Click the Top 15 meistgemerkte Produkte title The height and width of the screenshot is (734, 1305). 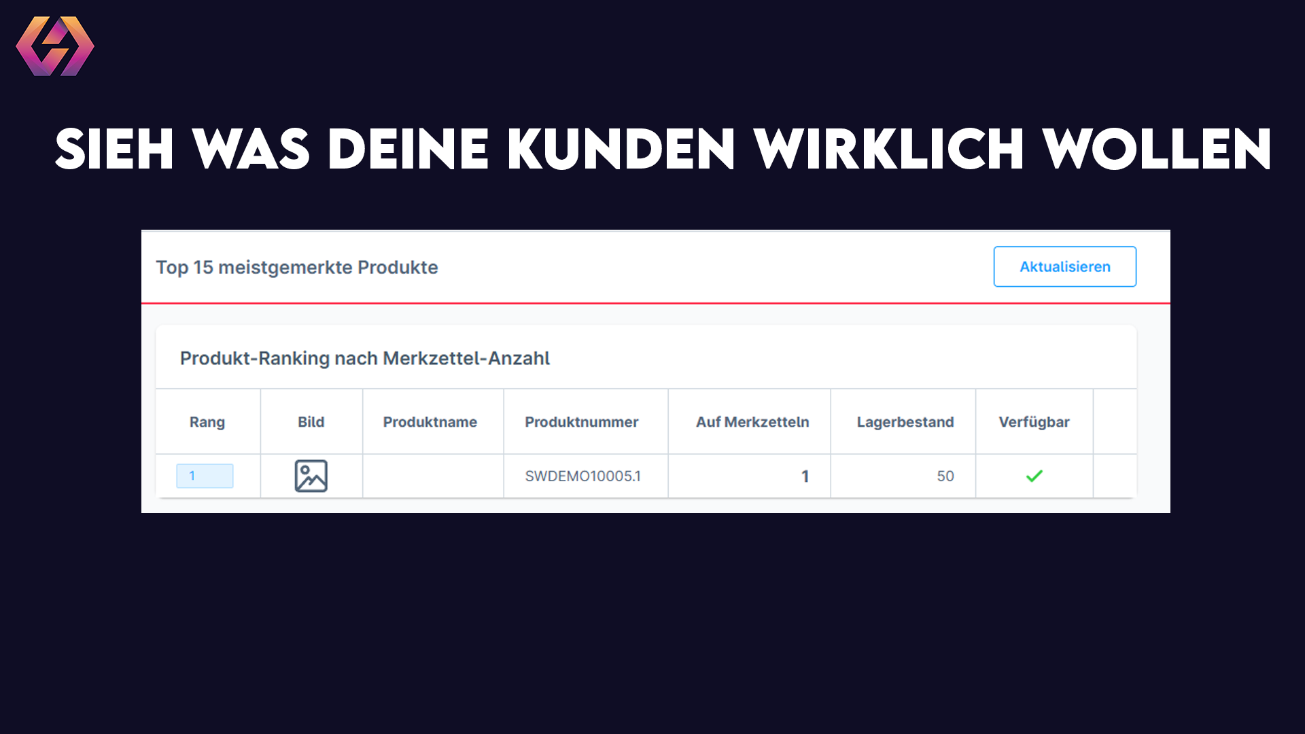(x=297, y=267)
